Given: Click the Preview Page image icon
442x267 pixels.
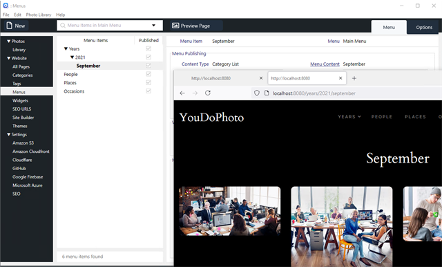Looking at the screenshot, I should point(175,26).
